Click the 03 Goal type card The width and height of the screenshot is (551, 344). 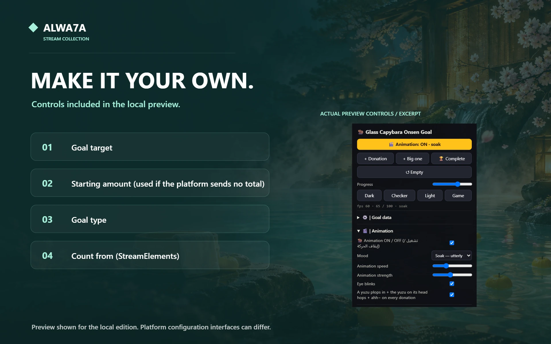click(x=150, y=219)
